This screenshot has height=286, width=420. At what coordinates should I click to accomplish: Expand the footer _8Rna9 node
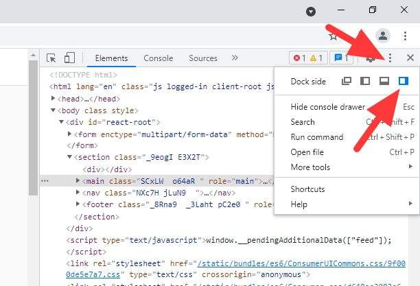pos(78,204)
